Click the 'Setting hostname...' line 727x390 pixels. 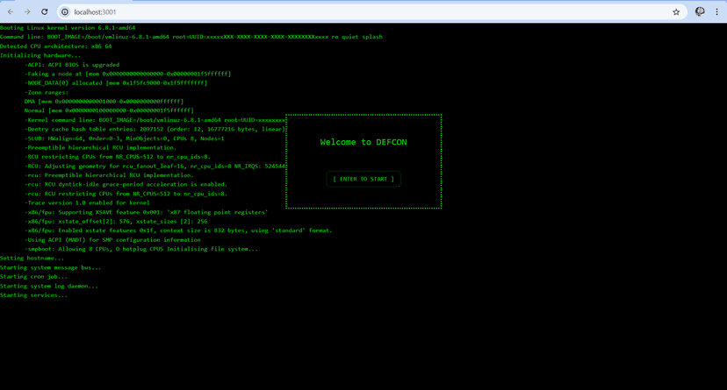click(32, 259)
